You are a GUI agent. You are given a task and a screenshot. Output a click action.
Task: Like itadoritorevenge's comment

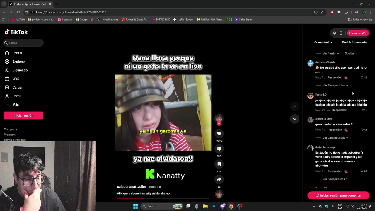362,171
